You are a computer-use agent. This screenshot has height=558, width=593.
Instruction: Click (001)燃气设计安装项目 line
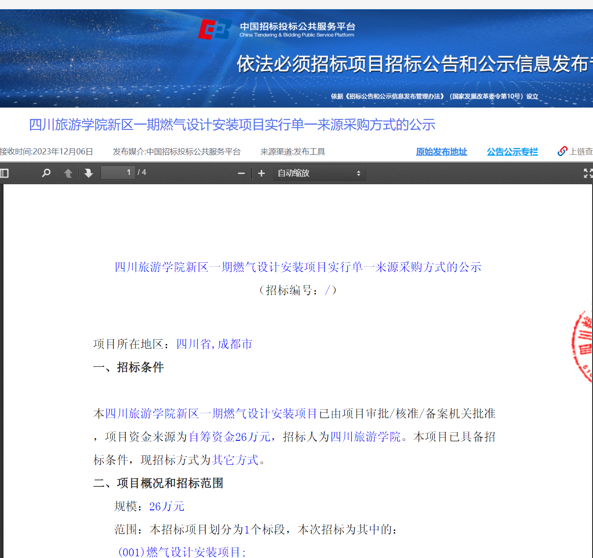point(181,552)
